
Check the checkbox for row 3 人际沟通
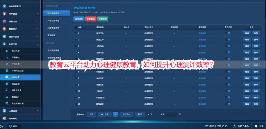76,46
